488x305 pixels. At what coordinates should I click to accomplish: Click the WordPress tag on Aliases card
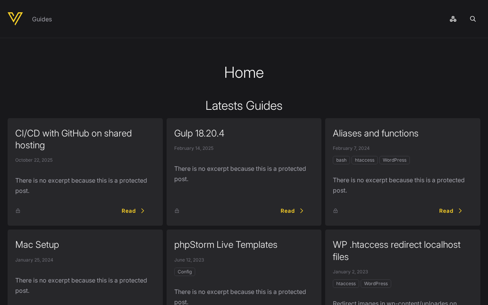[x=394, y=160]
